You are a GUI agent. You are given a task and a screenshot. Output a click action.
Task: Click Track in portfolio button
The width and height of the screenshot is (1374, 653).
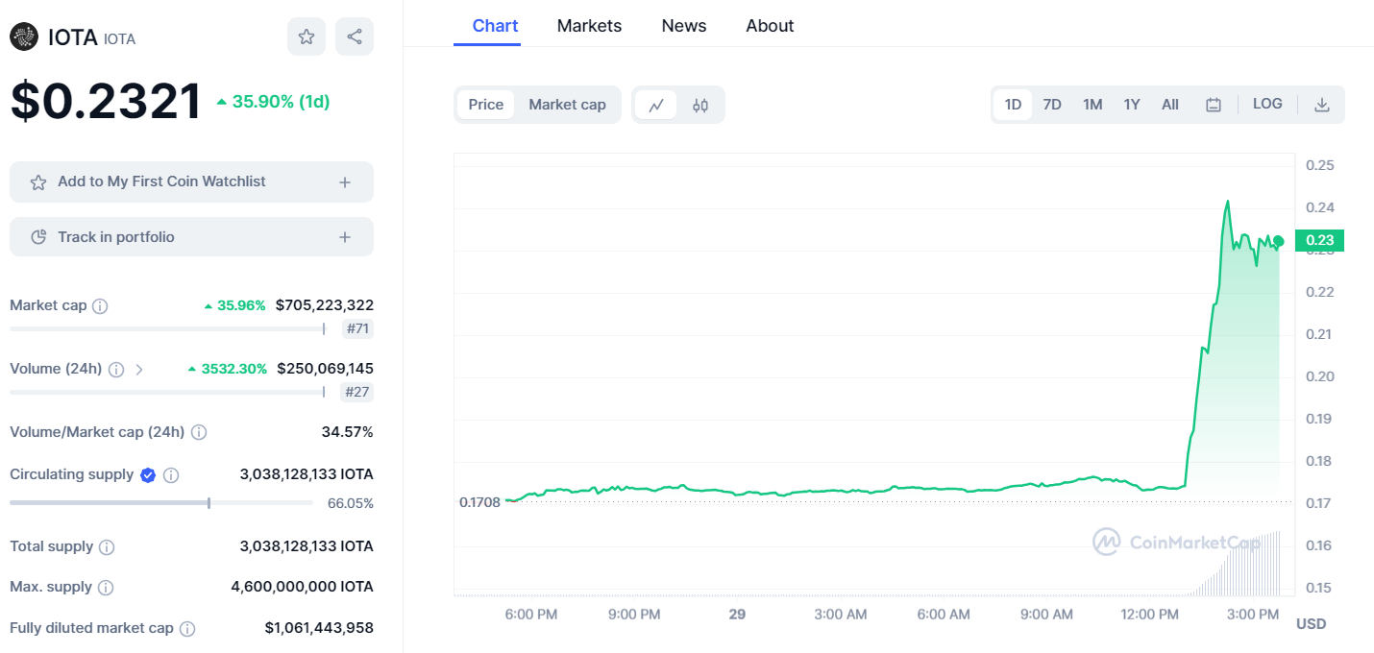191,237
